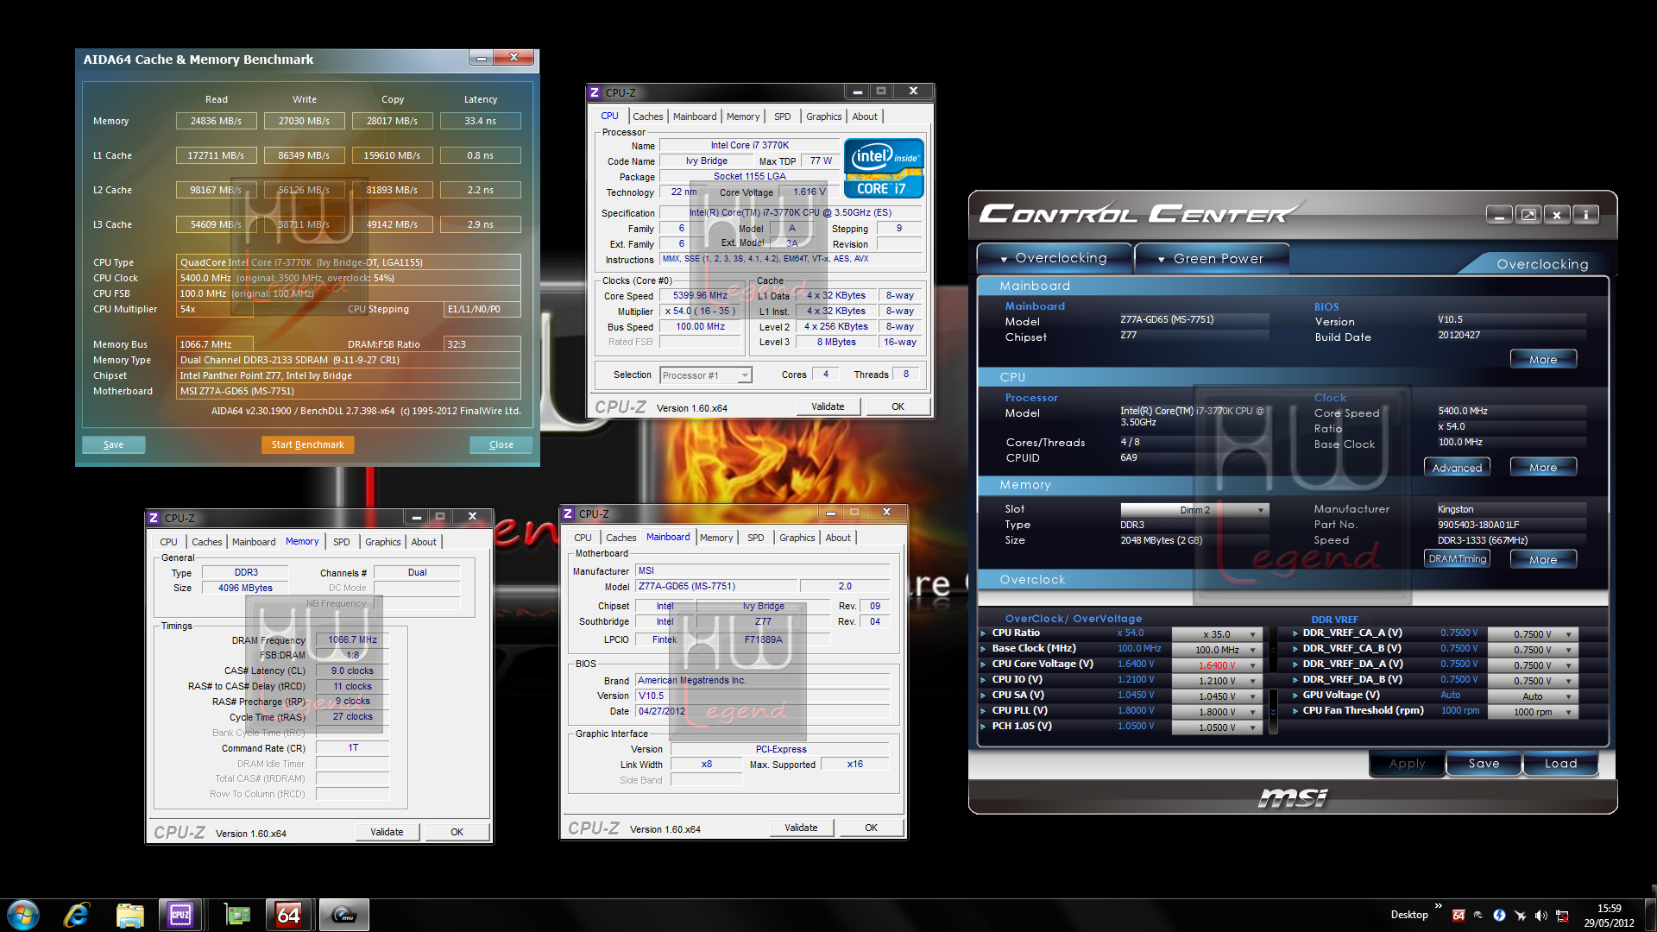
Task: Click the Memory Read 24836 MB/s field
Action: pyautogui.click(x=216, y=121)
